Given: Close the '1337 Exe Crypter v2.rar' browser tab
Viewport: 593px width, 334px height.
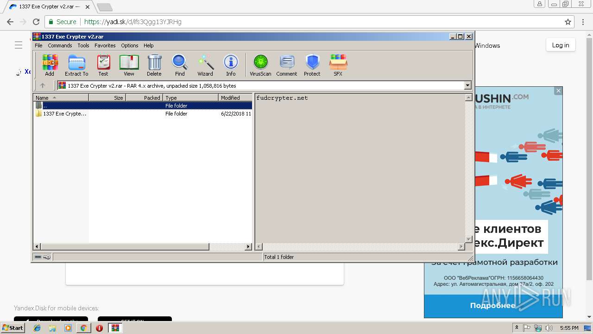Looking at the screenshot, I should point(88,7).
